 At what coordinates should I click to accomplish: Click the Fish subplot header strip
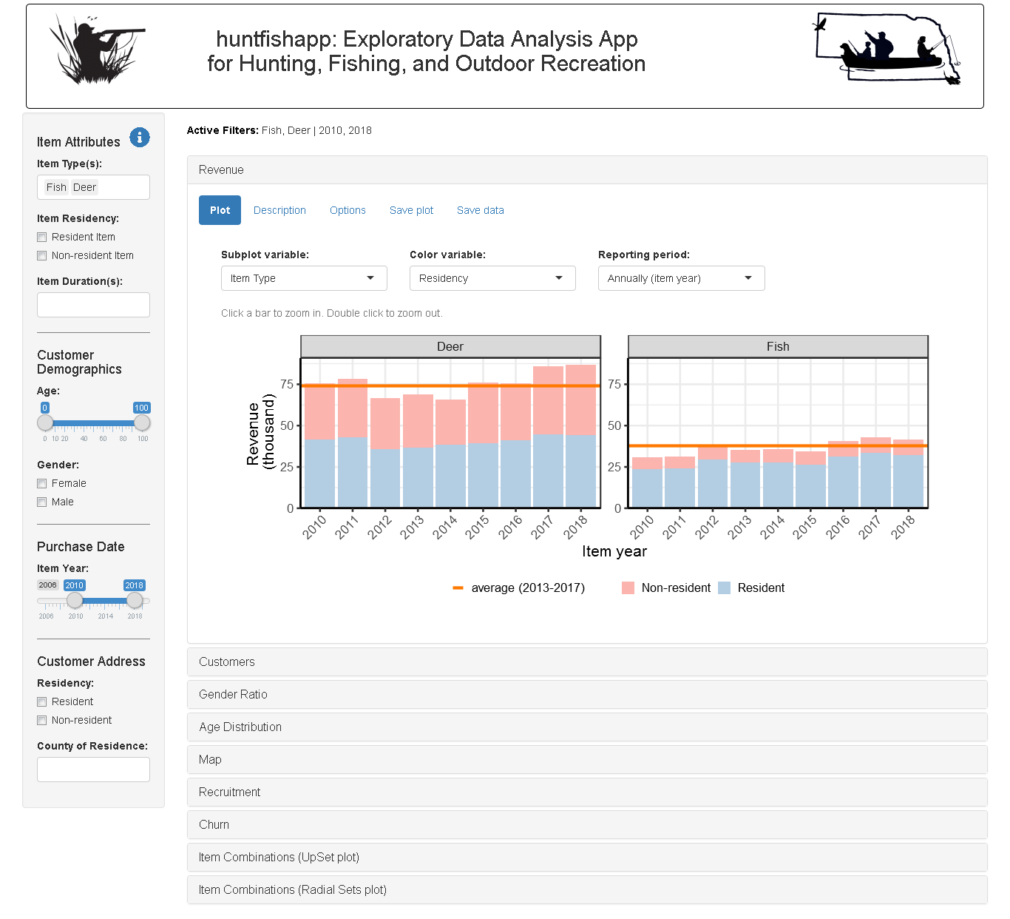coord(778,346)
